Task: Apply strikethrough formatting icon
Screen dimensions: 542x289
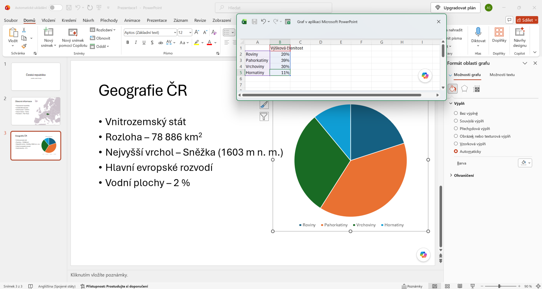Action: 160,42
